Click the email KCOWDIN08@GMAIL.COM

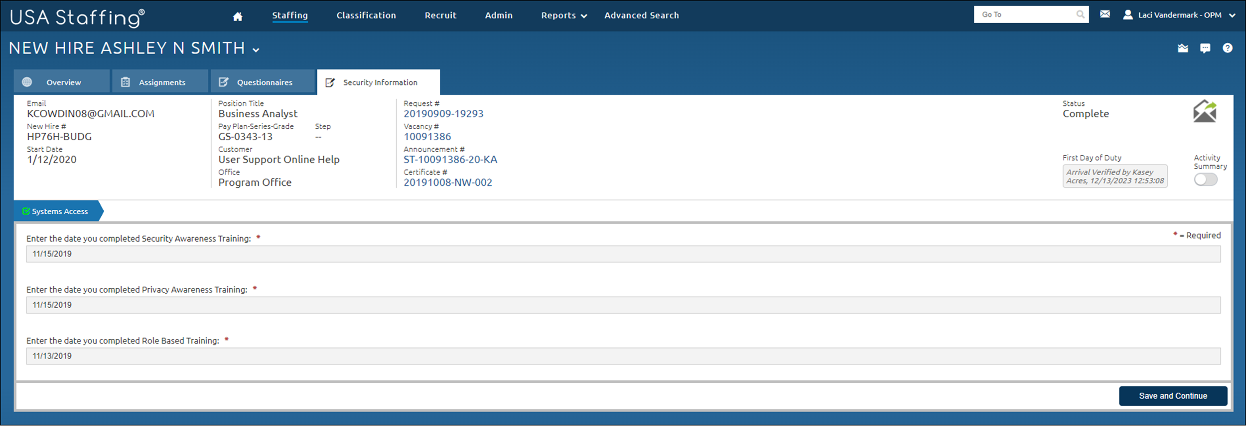91,114
